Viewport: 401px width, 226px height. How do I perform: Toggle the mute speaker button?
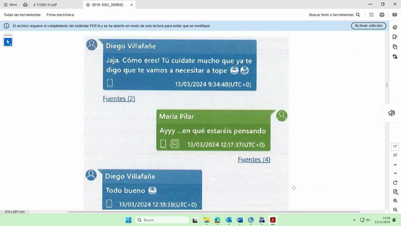coord(391,113)
